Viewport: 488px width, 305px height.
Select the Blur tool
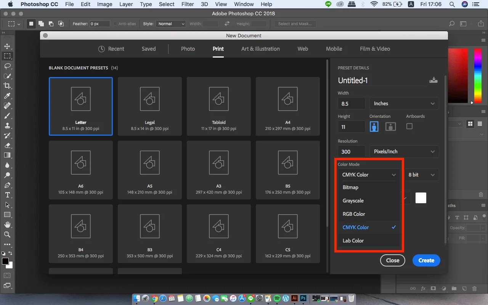pyautogui.click(x=7, y=165)
